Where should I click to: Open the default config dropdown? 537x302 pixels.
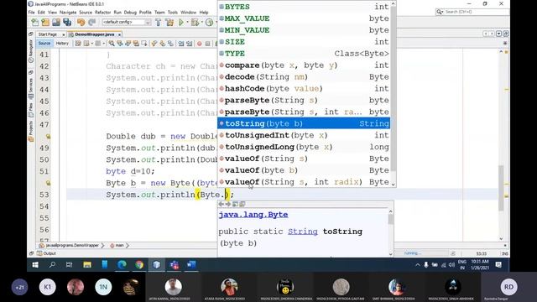(x=127, y=23)
